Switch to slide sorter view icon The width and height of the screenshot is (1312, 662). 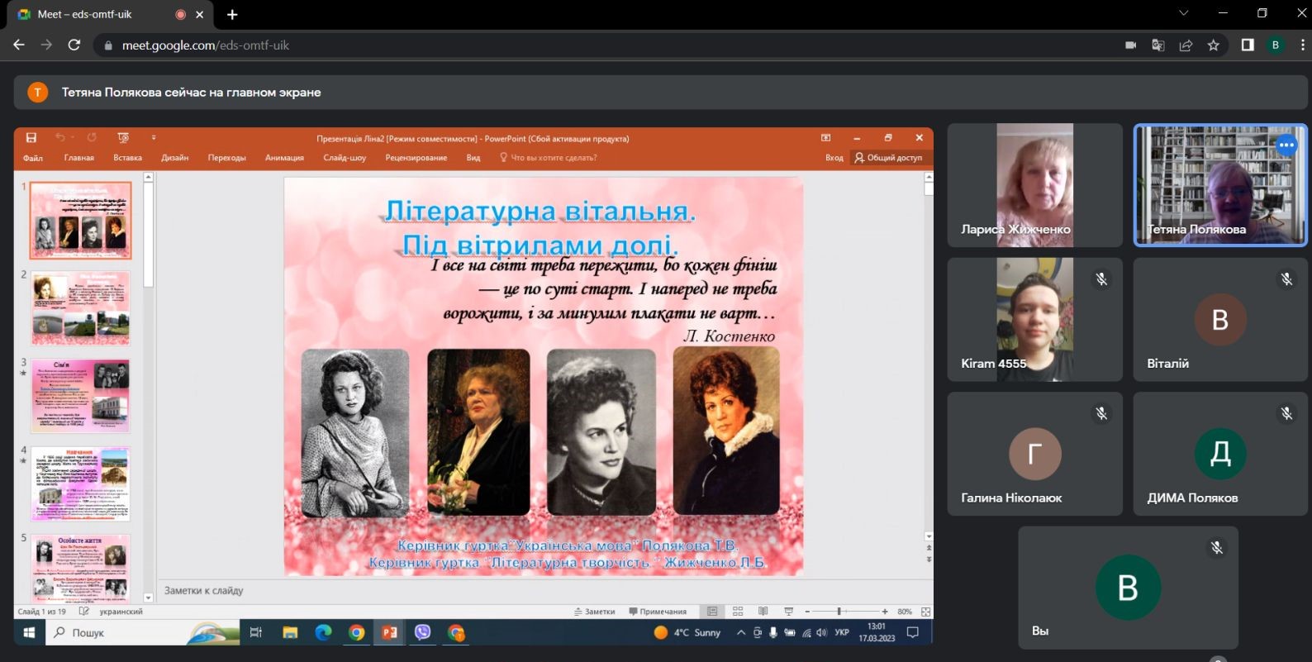point(738,612)
